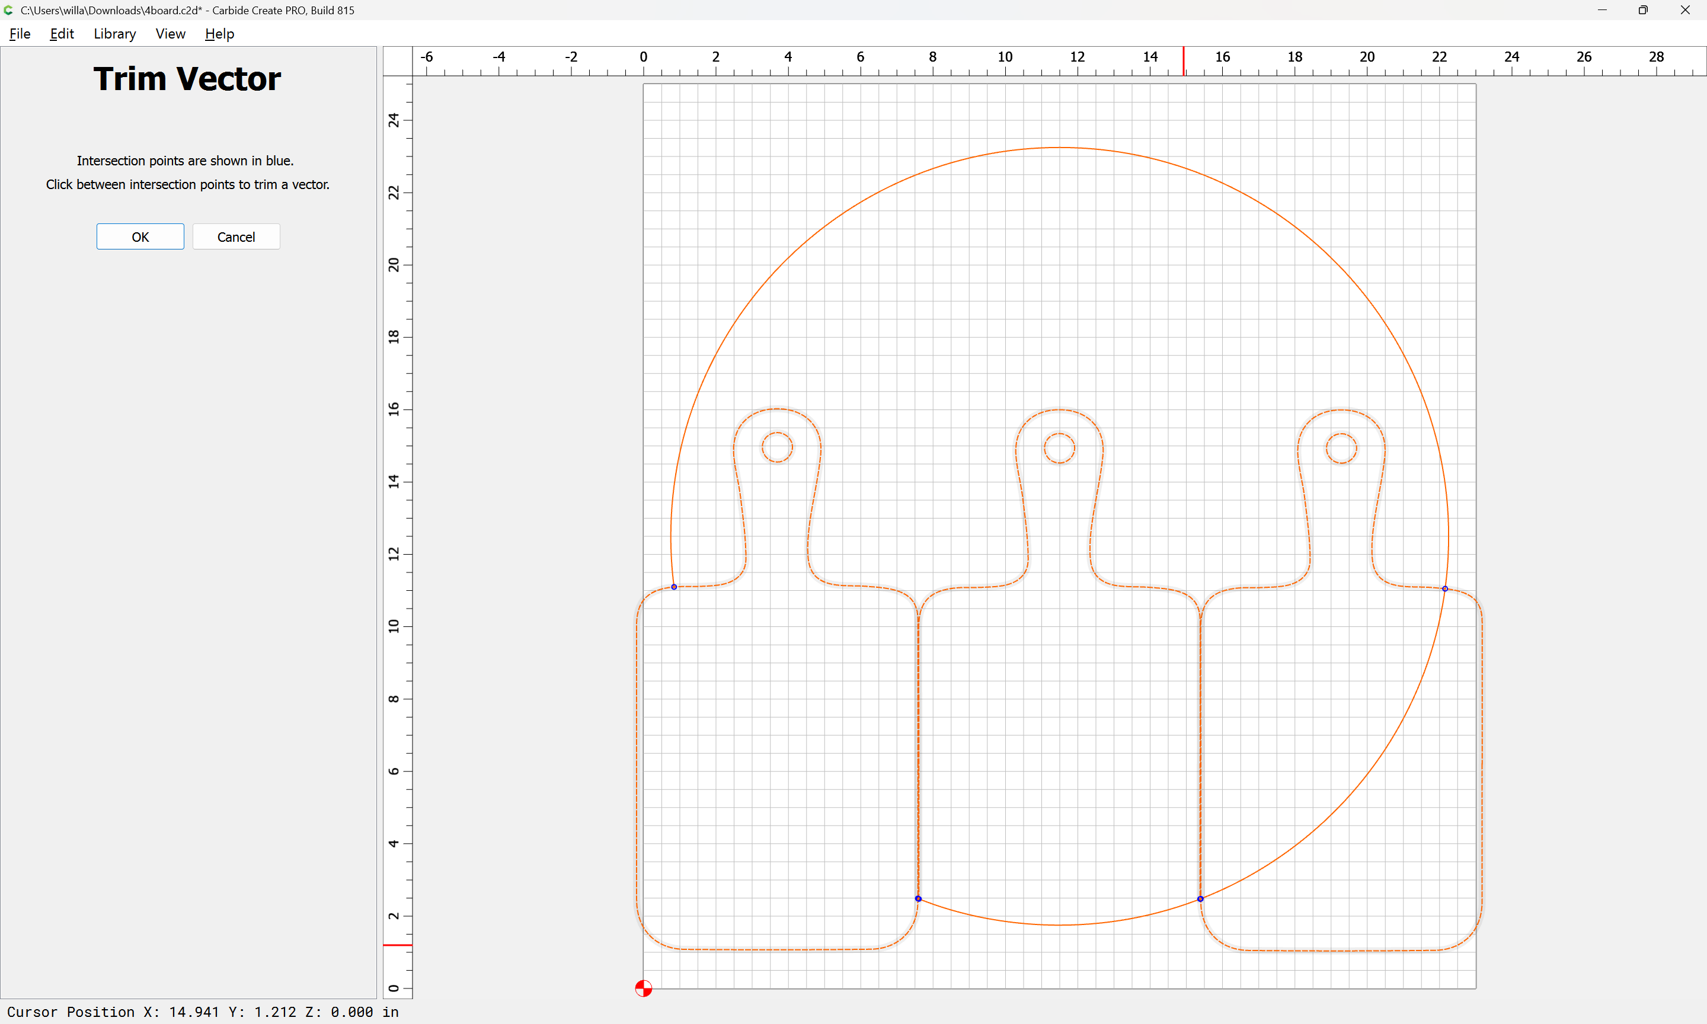Trim the circle arc segment between the two lower intersection points
The image size is (1707, 1024).
[x=1060, y=924]
